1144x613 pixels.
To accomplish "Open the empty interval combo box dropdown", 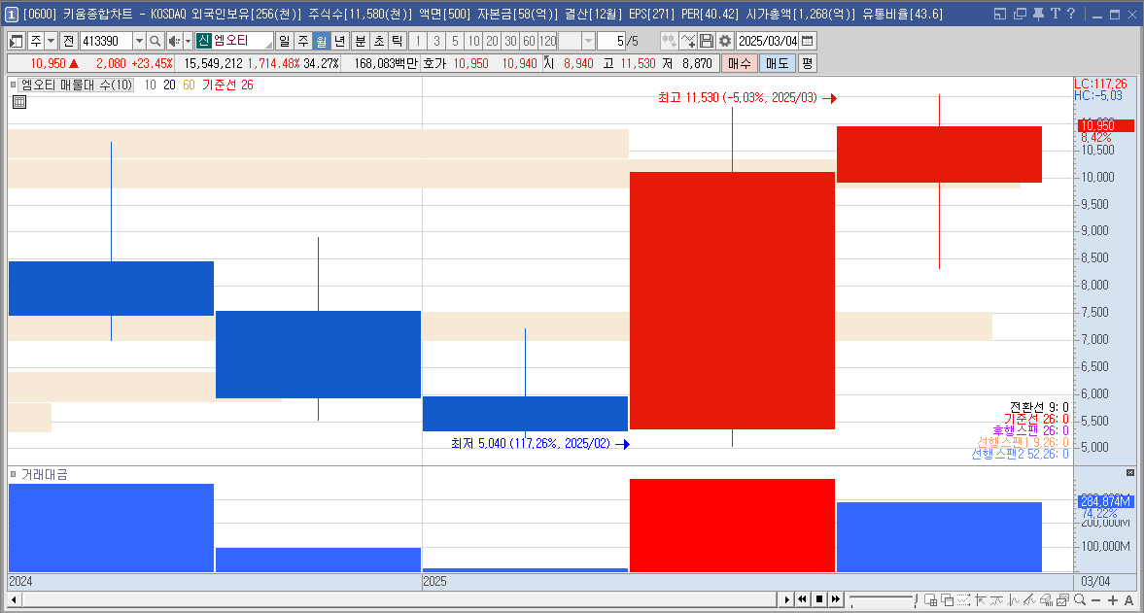I will tap(588, 42).
